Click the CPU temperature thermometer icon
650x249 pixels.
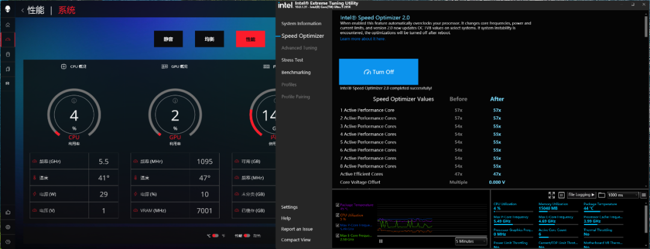(x=34, y=178)
